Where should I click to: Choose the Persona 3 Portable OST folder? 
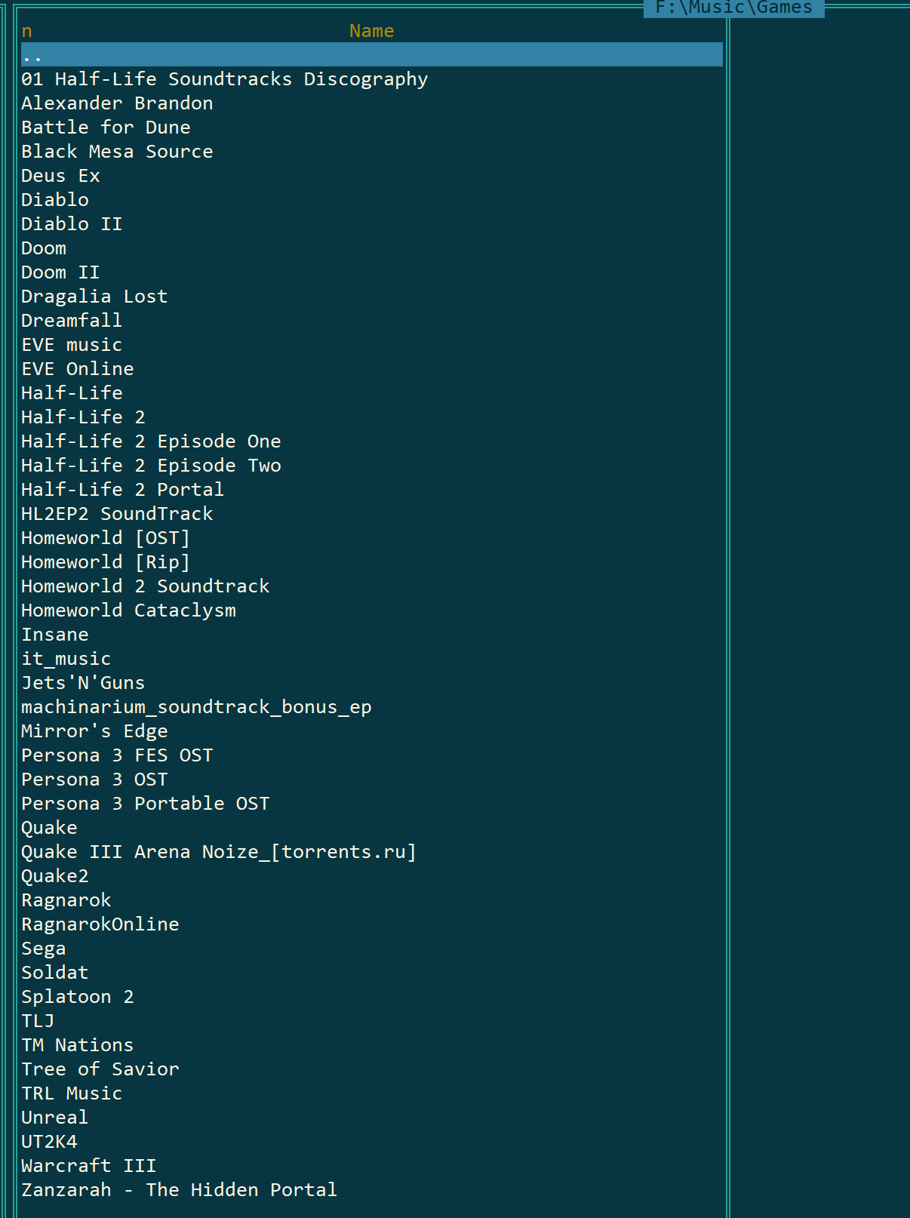click(146, 804)
